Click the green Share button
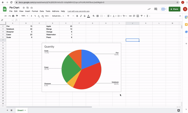This screenshot has height=113, width=188. coord(175,9)
